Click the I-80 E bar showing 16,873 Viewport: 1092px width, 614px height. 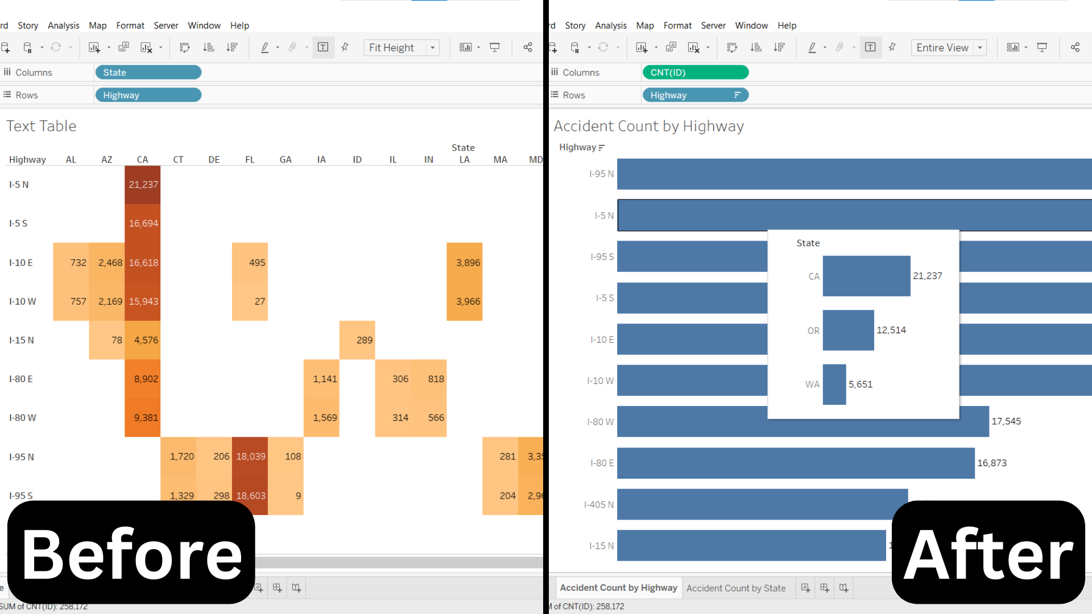click(x=795, y=463)
